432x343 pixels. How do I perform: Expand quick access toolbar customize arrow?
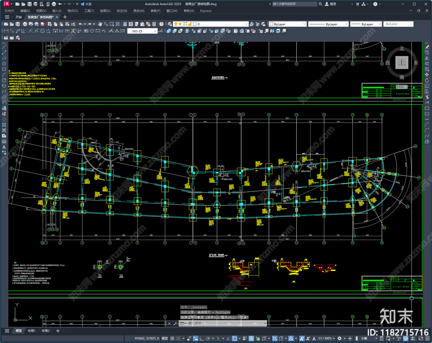(x=77, y=4)
